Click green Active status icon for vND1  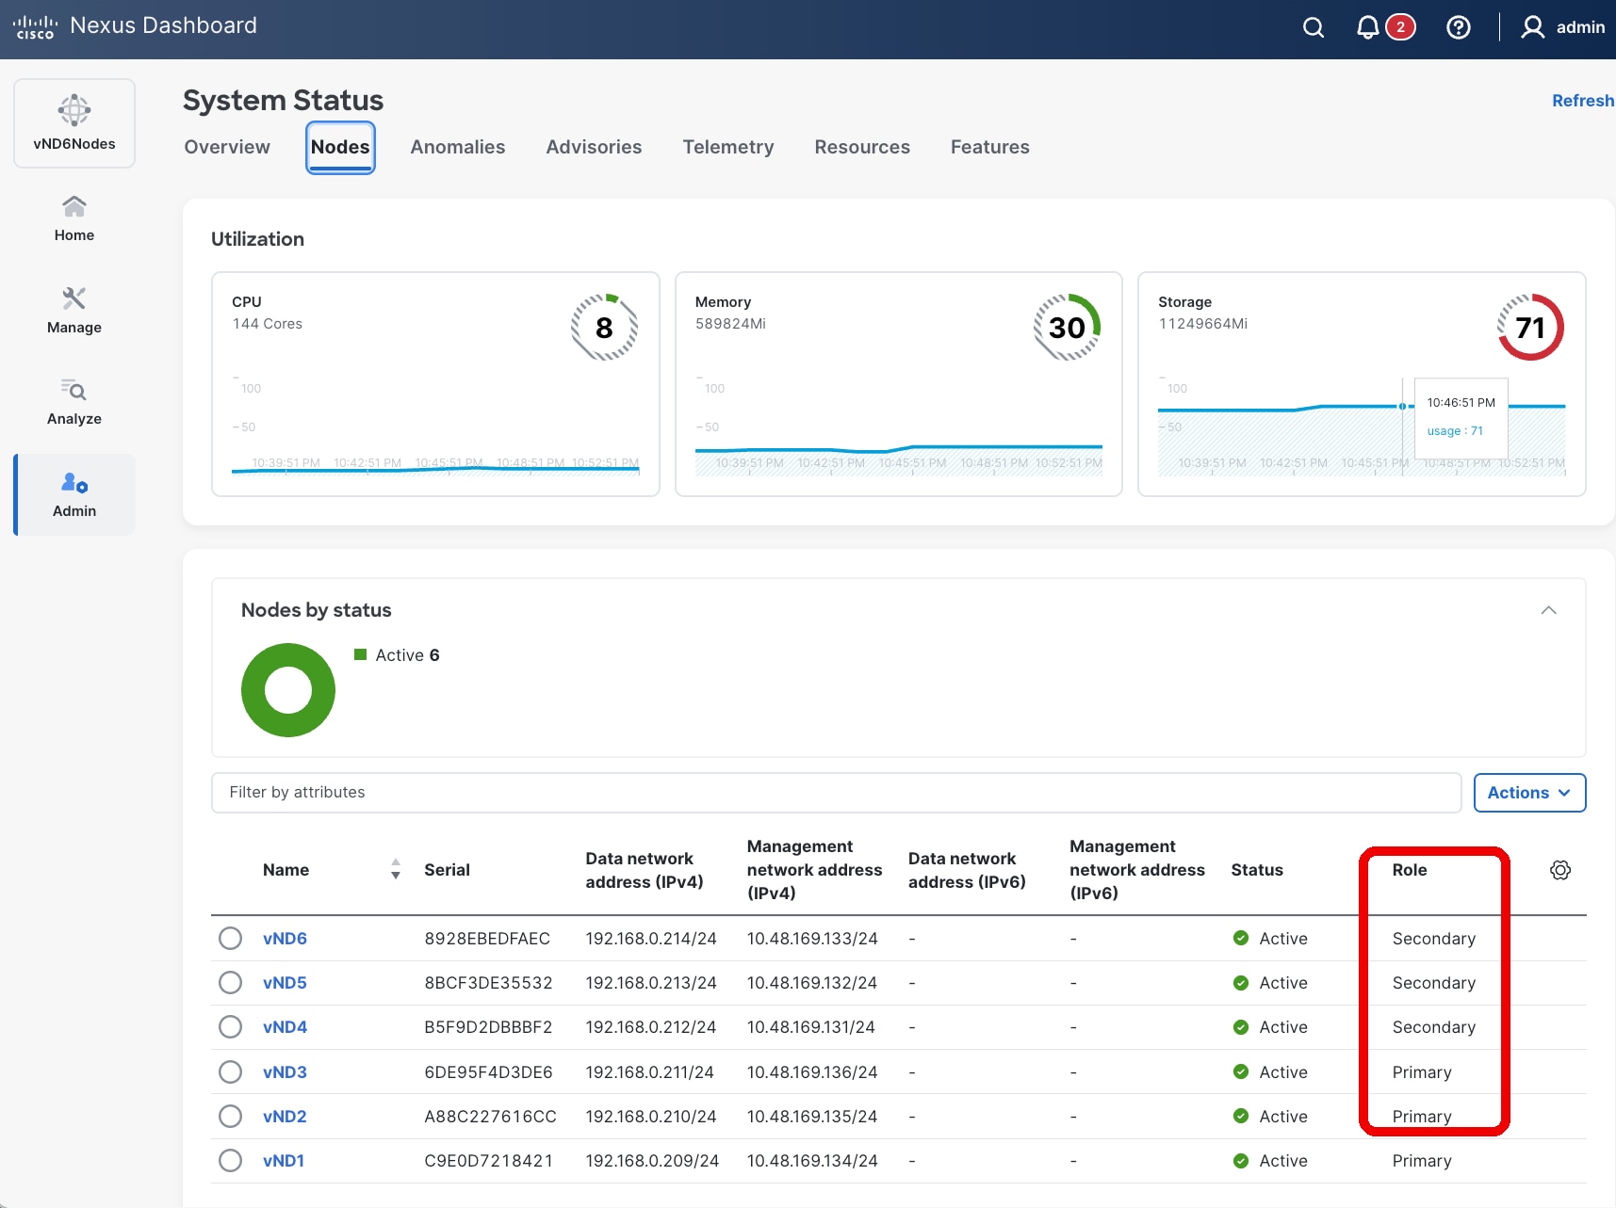pos(1241,1161)
